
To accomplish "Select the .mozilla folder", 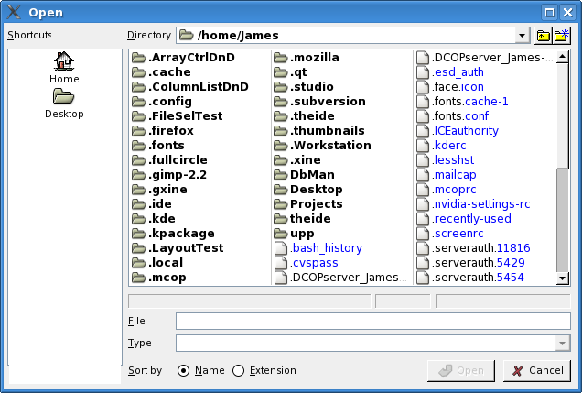I will coord(314,58).
